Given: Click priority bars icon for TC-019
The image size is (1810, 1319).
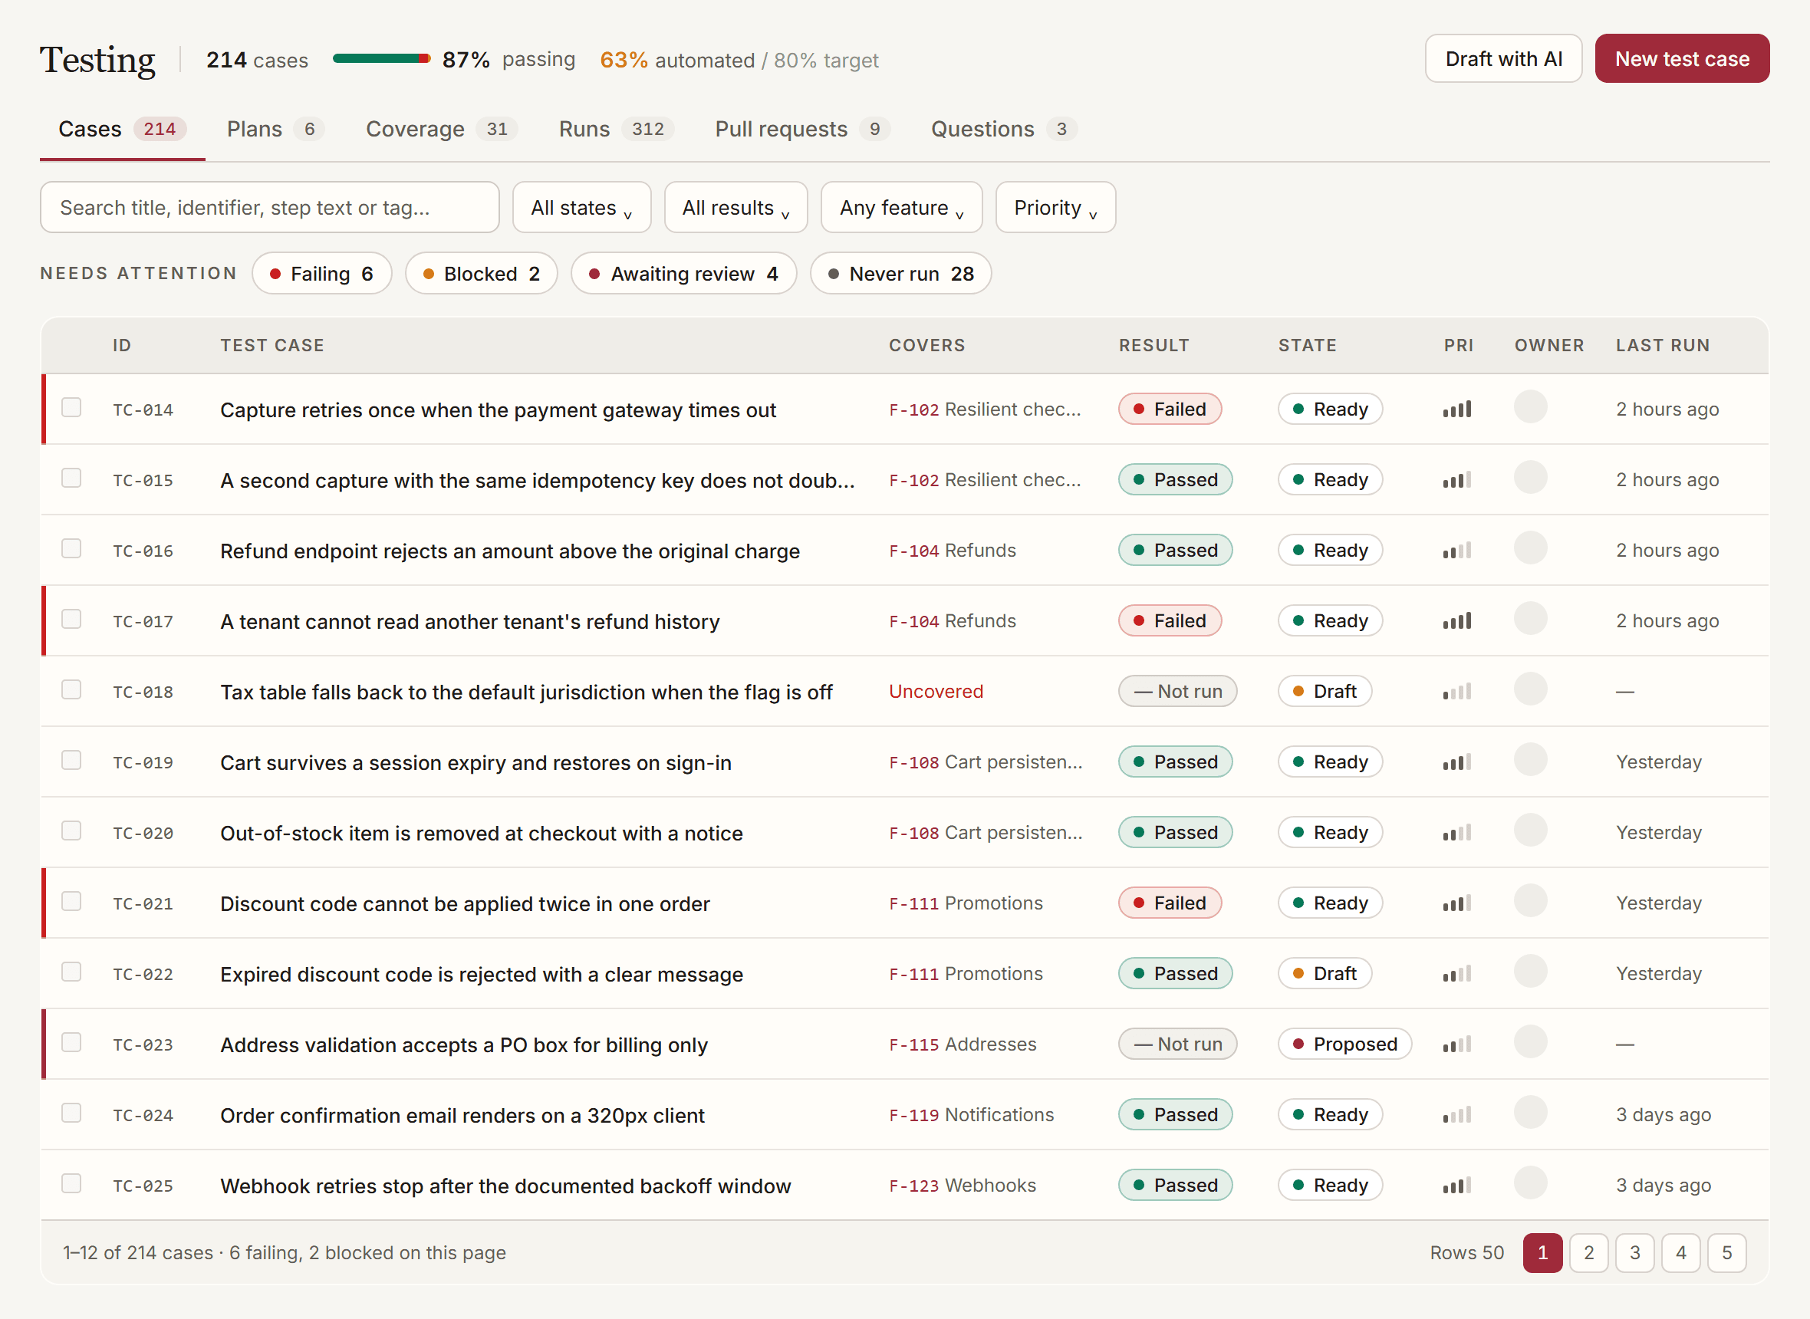Looking at the screenshot, I should 1456,762.
